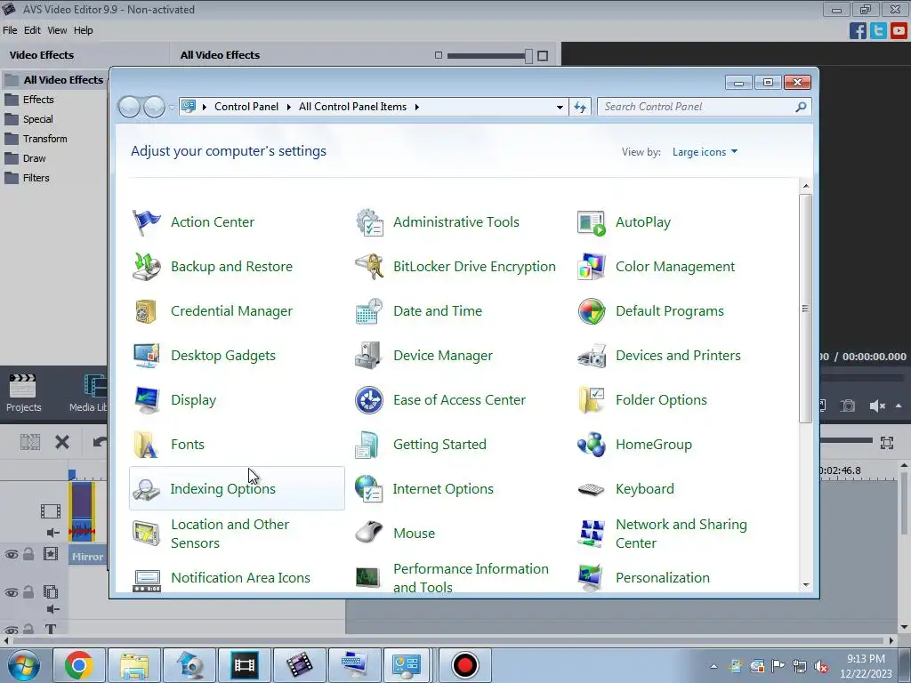
Task: Expand the volume arrow in AVS preview
Action: pyautogui.click(x=899, y=406)
